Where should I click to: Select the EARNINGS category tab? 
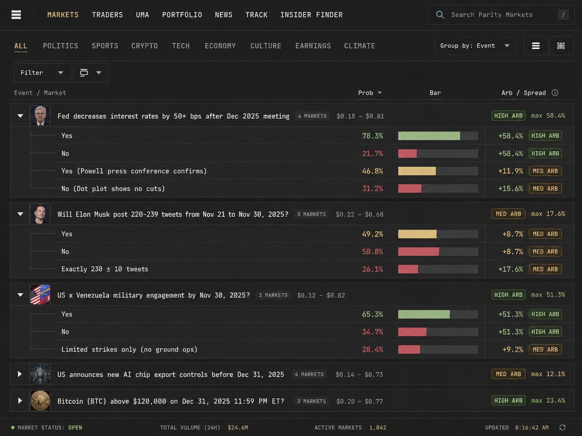tap(313, 46)
